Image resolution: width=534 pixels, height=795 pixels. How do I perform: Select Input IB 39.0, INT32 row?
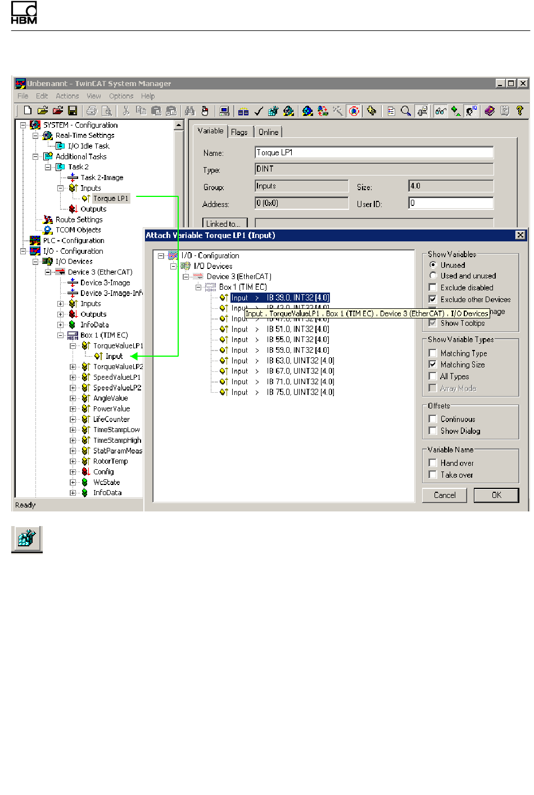pos(280,298)
